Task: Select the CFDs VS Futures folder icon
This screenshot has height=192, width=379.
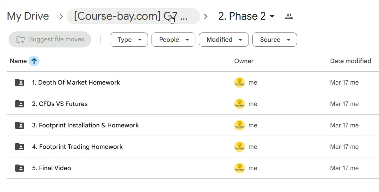Action: click(20, 104)
